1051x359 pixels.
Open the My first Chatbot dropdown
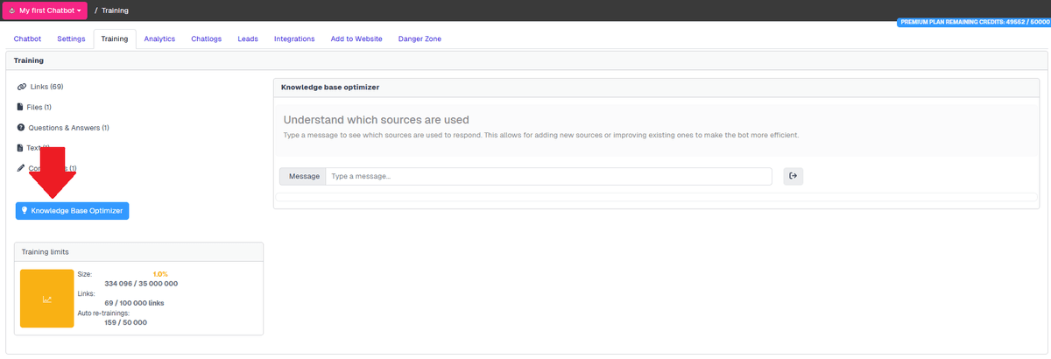[46, 11]
